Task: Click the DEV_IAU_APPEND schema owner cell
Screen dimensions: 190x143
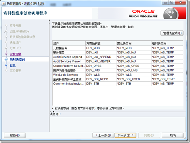Action: pos(101,57)
